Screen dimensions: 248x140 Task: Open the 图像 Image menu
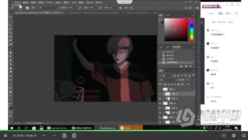point(34,2)
